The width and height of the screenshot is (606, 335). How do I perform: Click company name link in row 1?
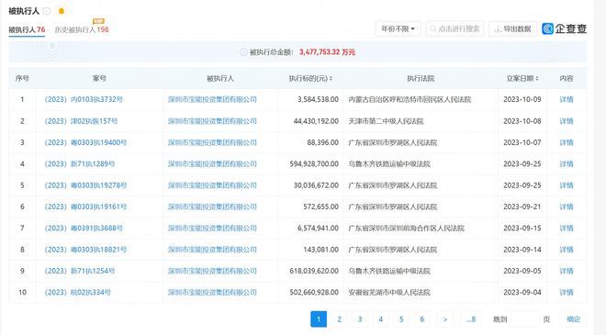pyautogui.click(x=212, y=99)
